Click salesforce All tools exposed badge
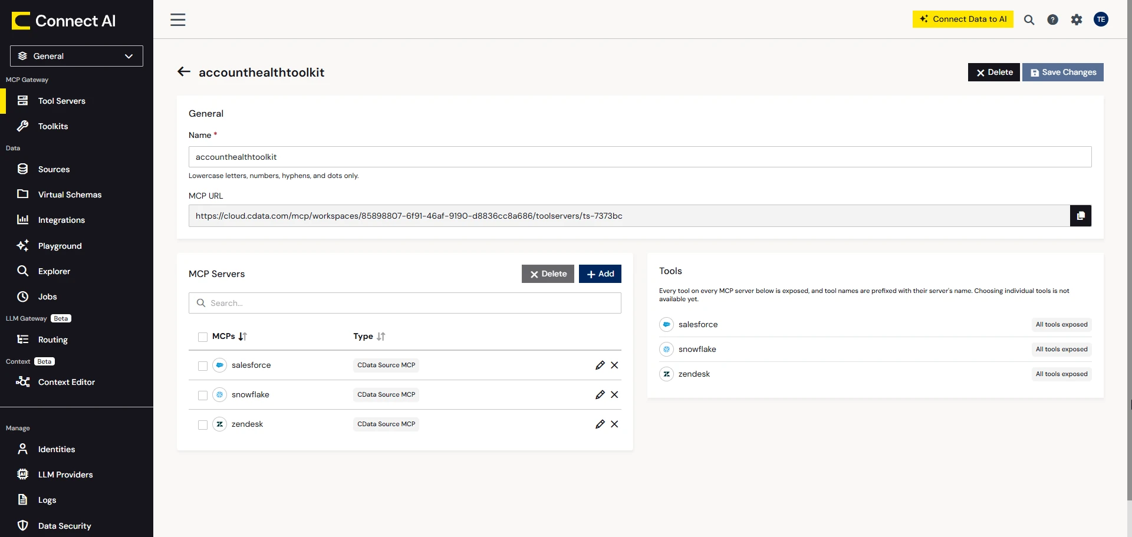This screenshot has width=1132, height=537. click(x=1061, y=324)
